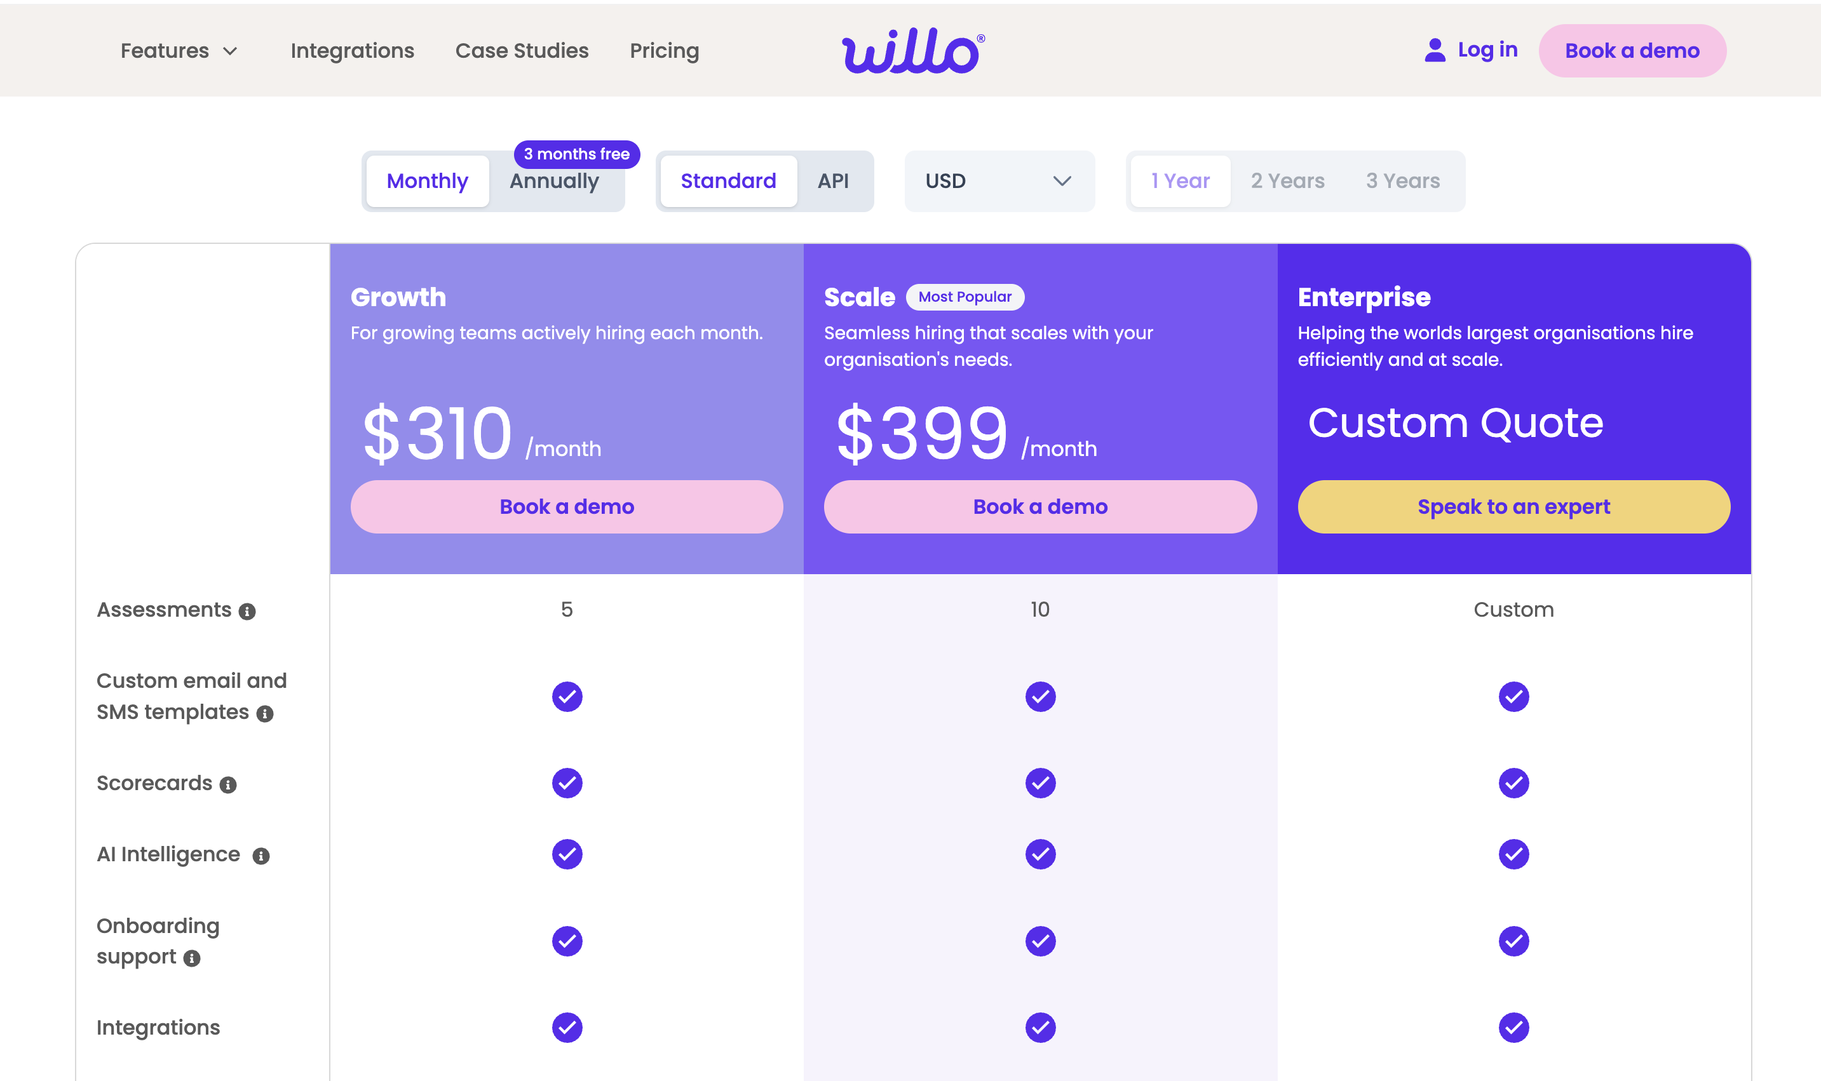Image resolution: width=1821 pixels, height=1081 pixels.
Task: Click the user icon beside Log in
Action: 1434,50
